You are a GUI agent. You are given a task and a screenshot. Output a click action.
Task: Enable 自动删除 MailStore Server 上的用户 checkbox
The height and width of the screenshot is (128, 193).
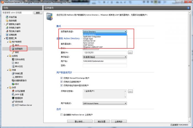(x=61, y=115)
